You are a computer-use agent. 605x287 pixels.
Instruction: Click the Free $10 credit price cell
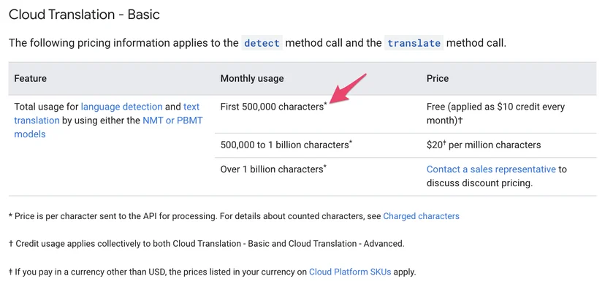495,113
